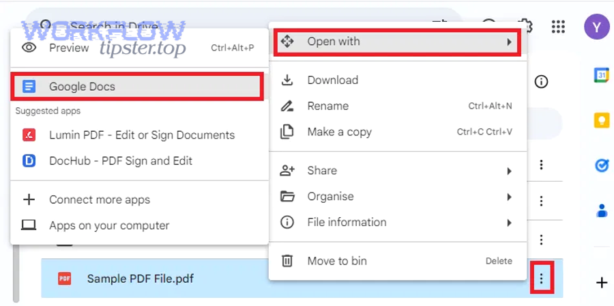Screen dimensions: 614x306
Task: Click the Suggested apps label
Action: coord(48,111)
